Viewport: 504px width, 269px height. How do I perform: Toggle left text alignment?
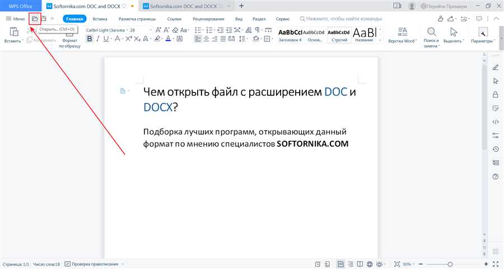pyautogui.click(x=198, y=39)
